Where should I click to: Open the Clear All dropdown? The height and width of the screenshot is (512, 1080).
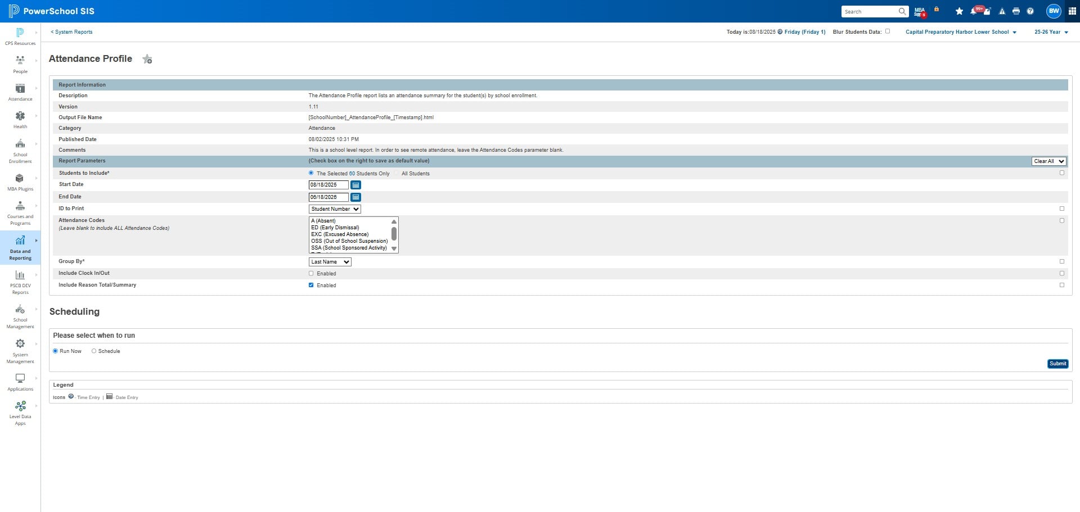(x=1049, y=161)
